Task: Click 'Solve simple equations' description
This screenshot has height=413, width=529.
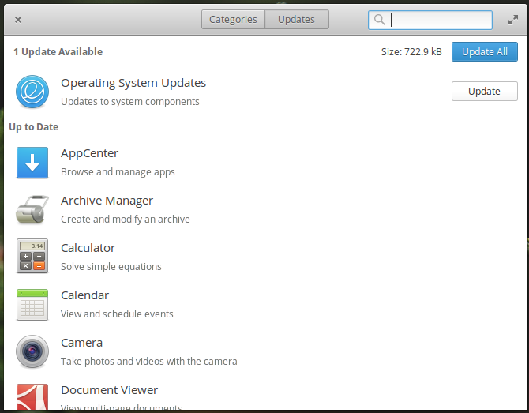Action: [x=111, y=267]
